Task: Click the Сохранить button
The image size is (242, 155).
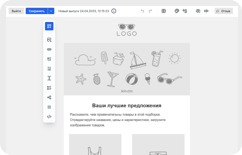Action: point(37,11)
